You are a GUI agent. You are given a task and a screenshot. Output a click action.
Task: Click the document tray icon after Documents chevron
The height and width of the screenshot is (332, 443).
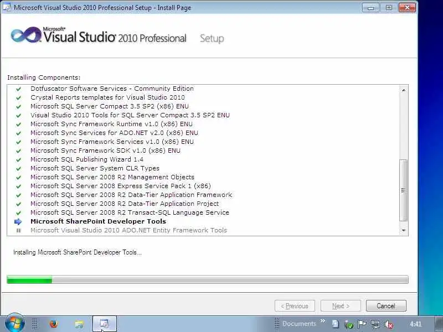tap(336, 324)
